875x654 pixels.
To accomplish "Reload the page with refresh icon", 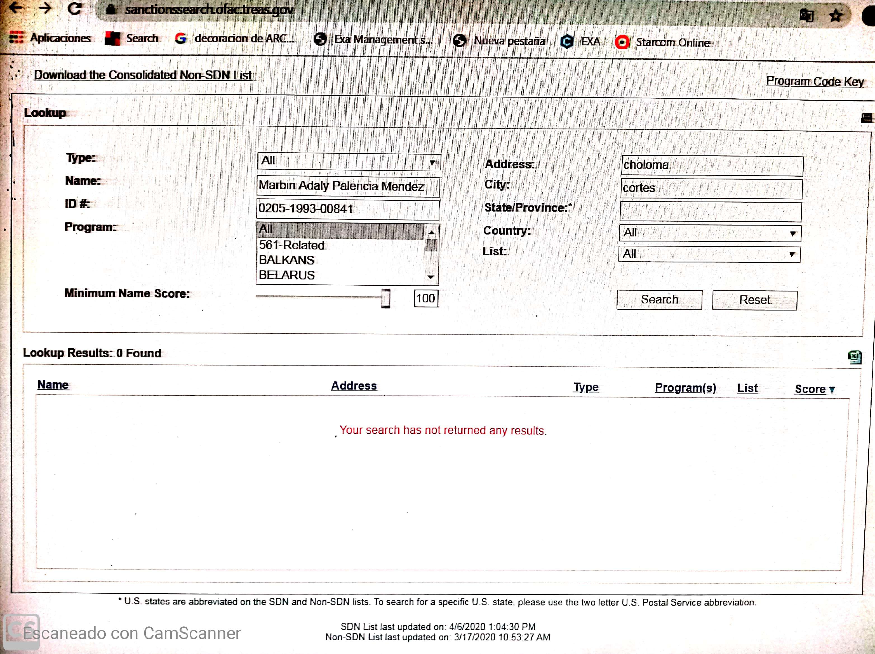I will coord(74,8).
